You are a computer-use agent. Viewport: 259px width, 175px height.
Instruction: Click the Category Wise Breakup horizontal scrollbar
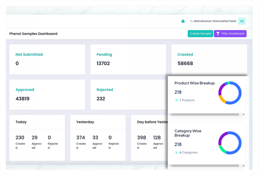(206, 166)
